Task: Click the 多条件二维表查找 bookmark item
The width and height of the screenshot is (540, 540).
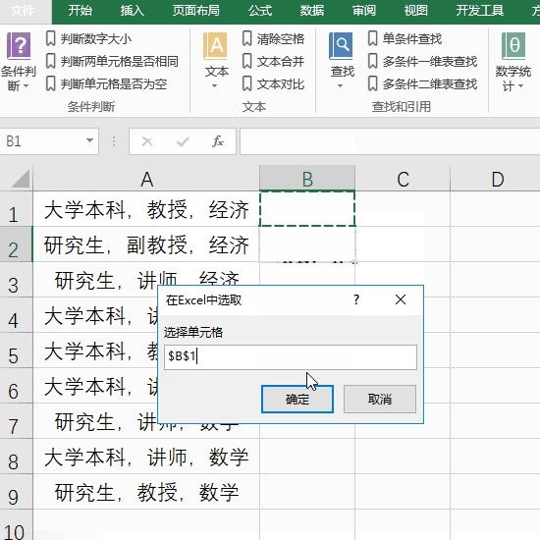Action: 422,84
